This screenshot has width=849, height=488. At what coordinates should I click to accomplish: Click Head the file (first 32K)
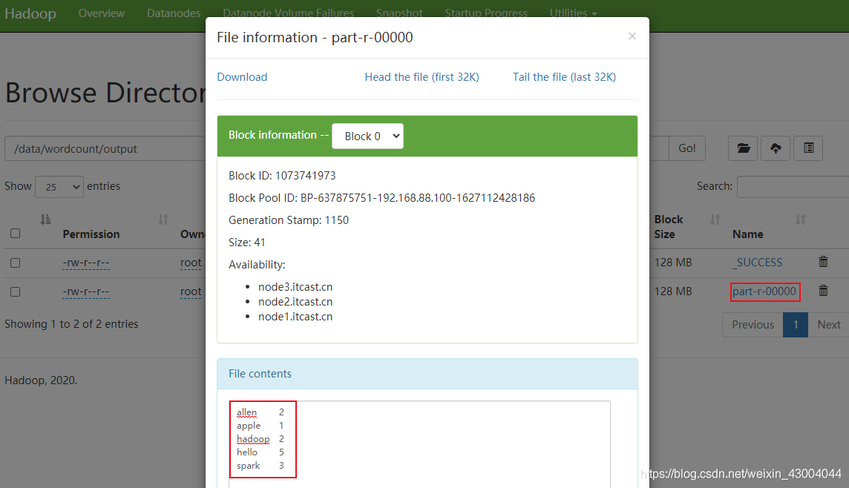422,77
